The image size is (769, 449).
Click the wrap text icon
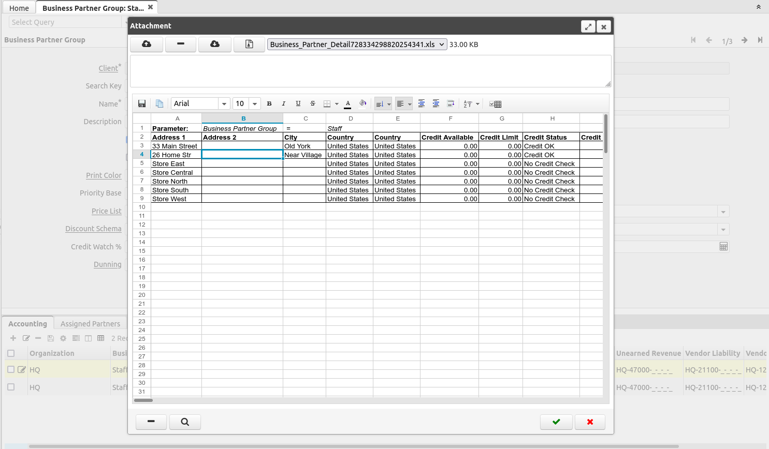click(x=451, y=104)
